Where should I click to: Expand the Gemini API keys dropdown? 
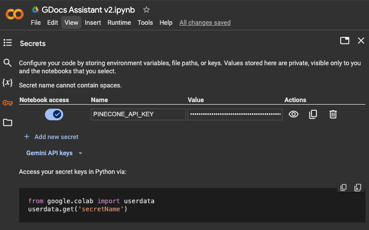(54, 153)
